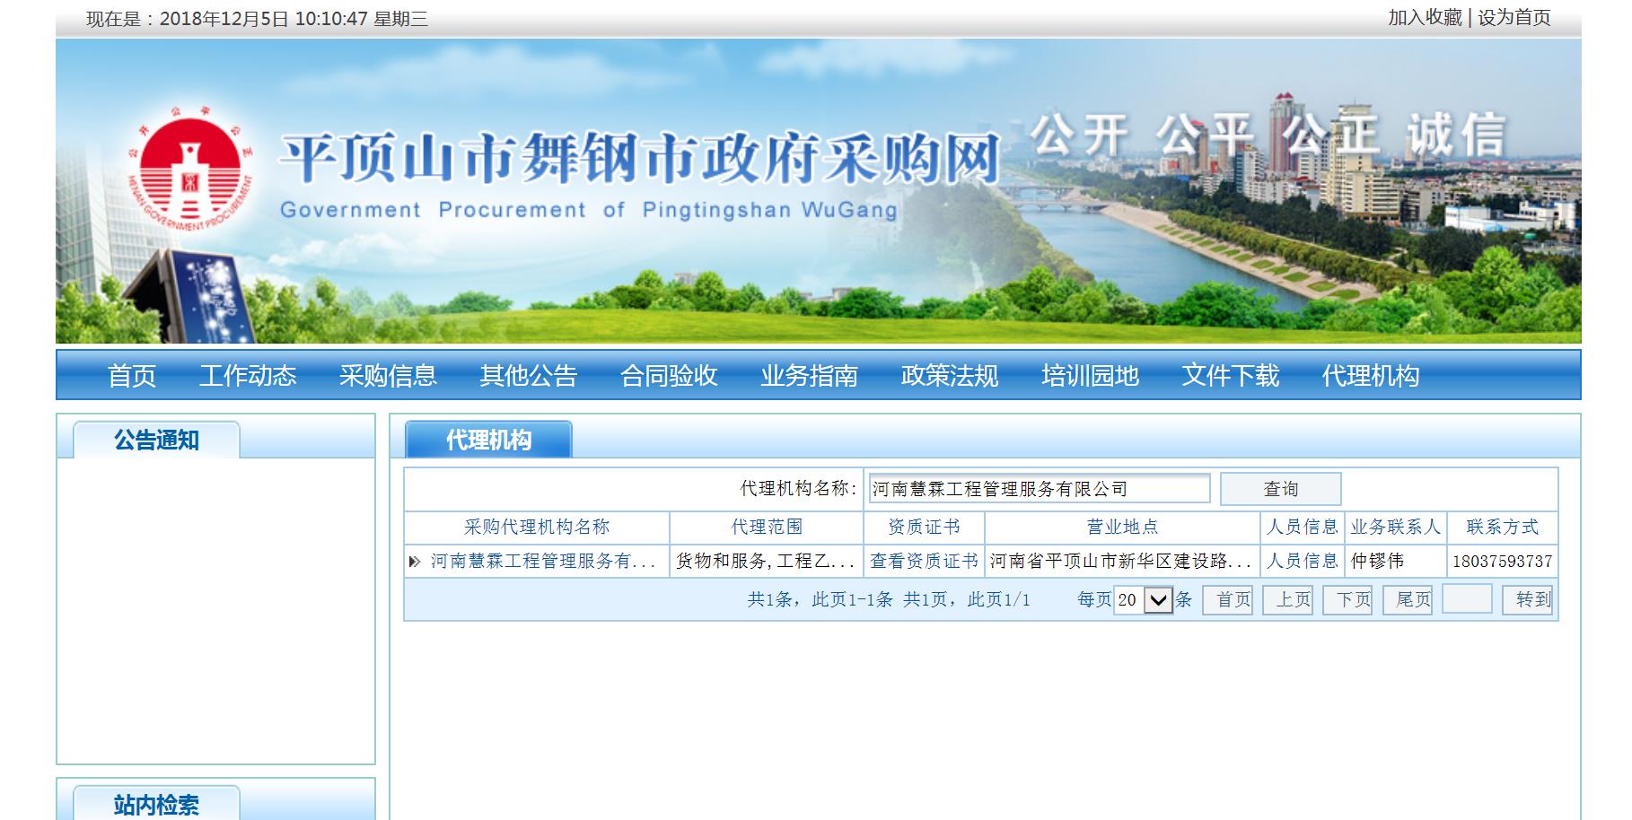This screenshot has width=1632, height=820.
Task: Click the agency name search field
Action: (1039, 489)
